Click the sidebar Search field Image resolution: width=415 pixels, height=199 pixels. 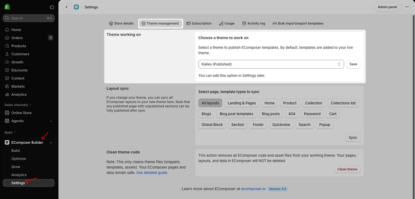[29, 18]
